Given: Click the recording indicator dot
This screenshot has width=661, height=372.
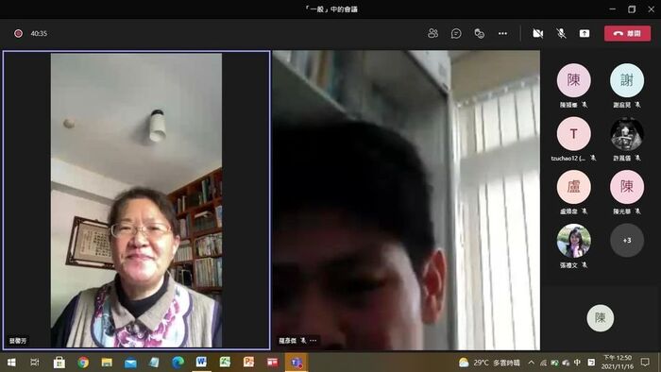Looking at the screenshot, I should [18, 33].
